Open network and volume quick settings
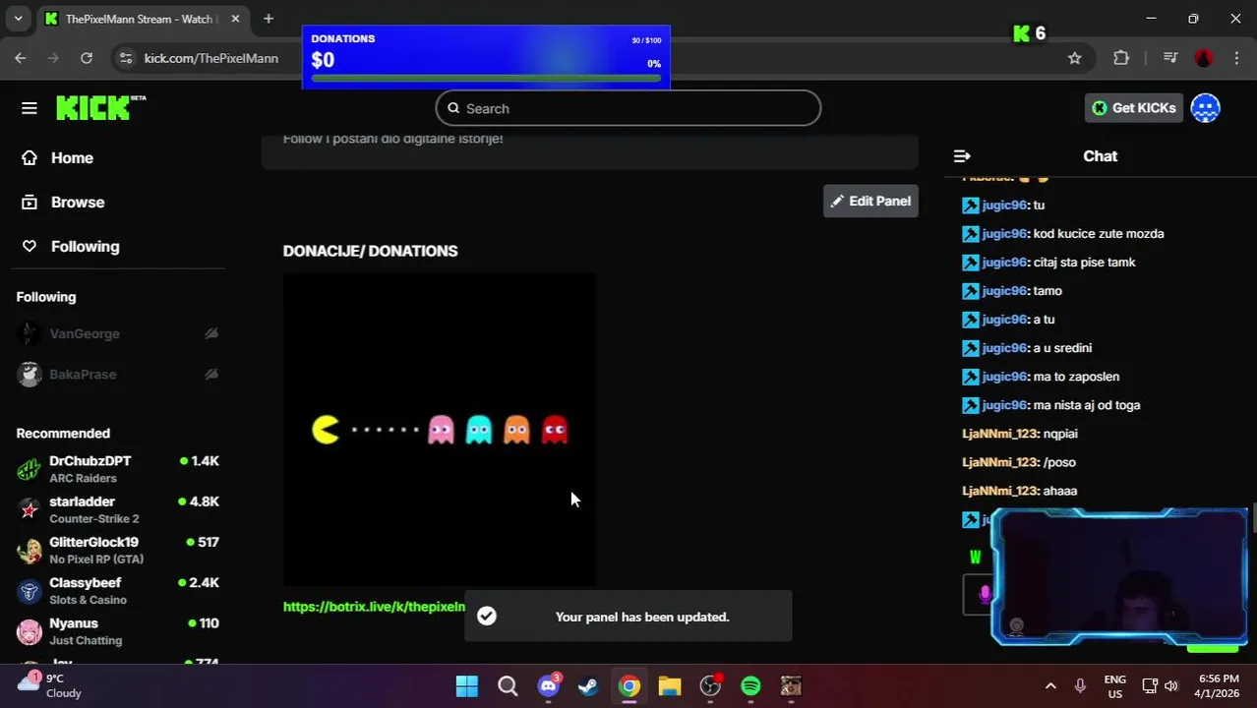Image resolution: width=1257 pixels, height=708 pixels. [1160, 686]
